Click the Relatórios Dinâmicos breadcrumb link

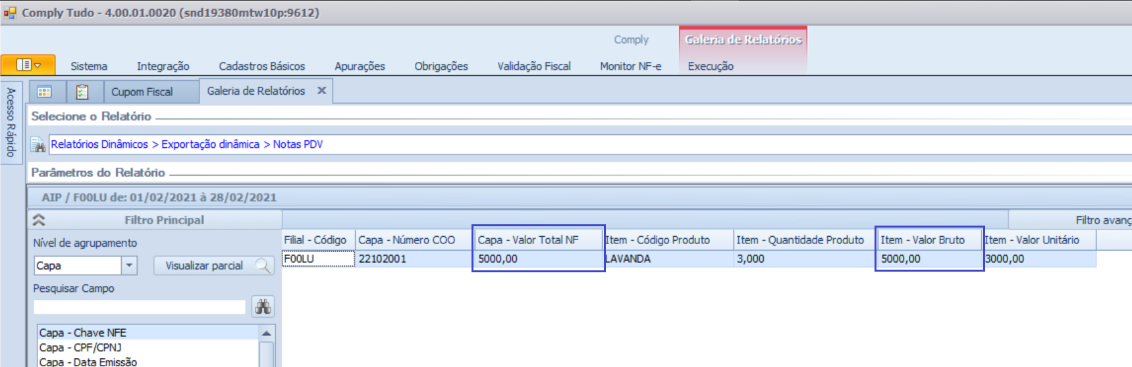coord(99,144)
